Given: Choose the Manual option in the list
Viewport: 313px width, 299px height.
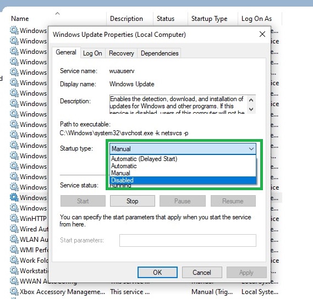Looking at the screenshot, I should [120, 173].
